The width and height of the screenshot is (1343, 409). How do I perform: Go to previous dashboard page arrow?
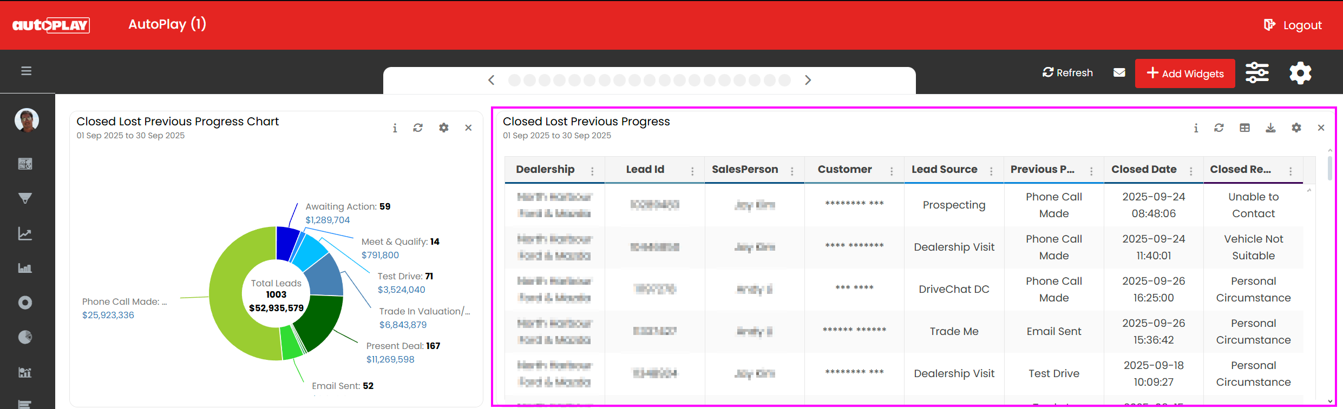[491, 81]
